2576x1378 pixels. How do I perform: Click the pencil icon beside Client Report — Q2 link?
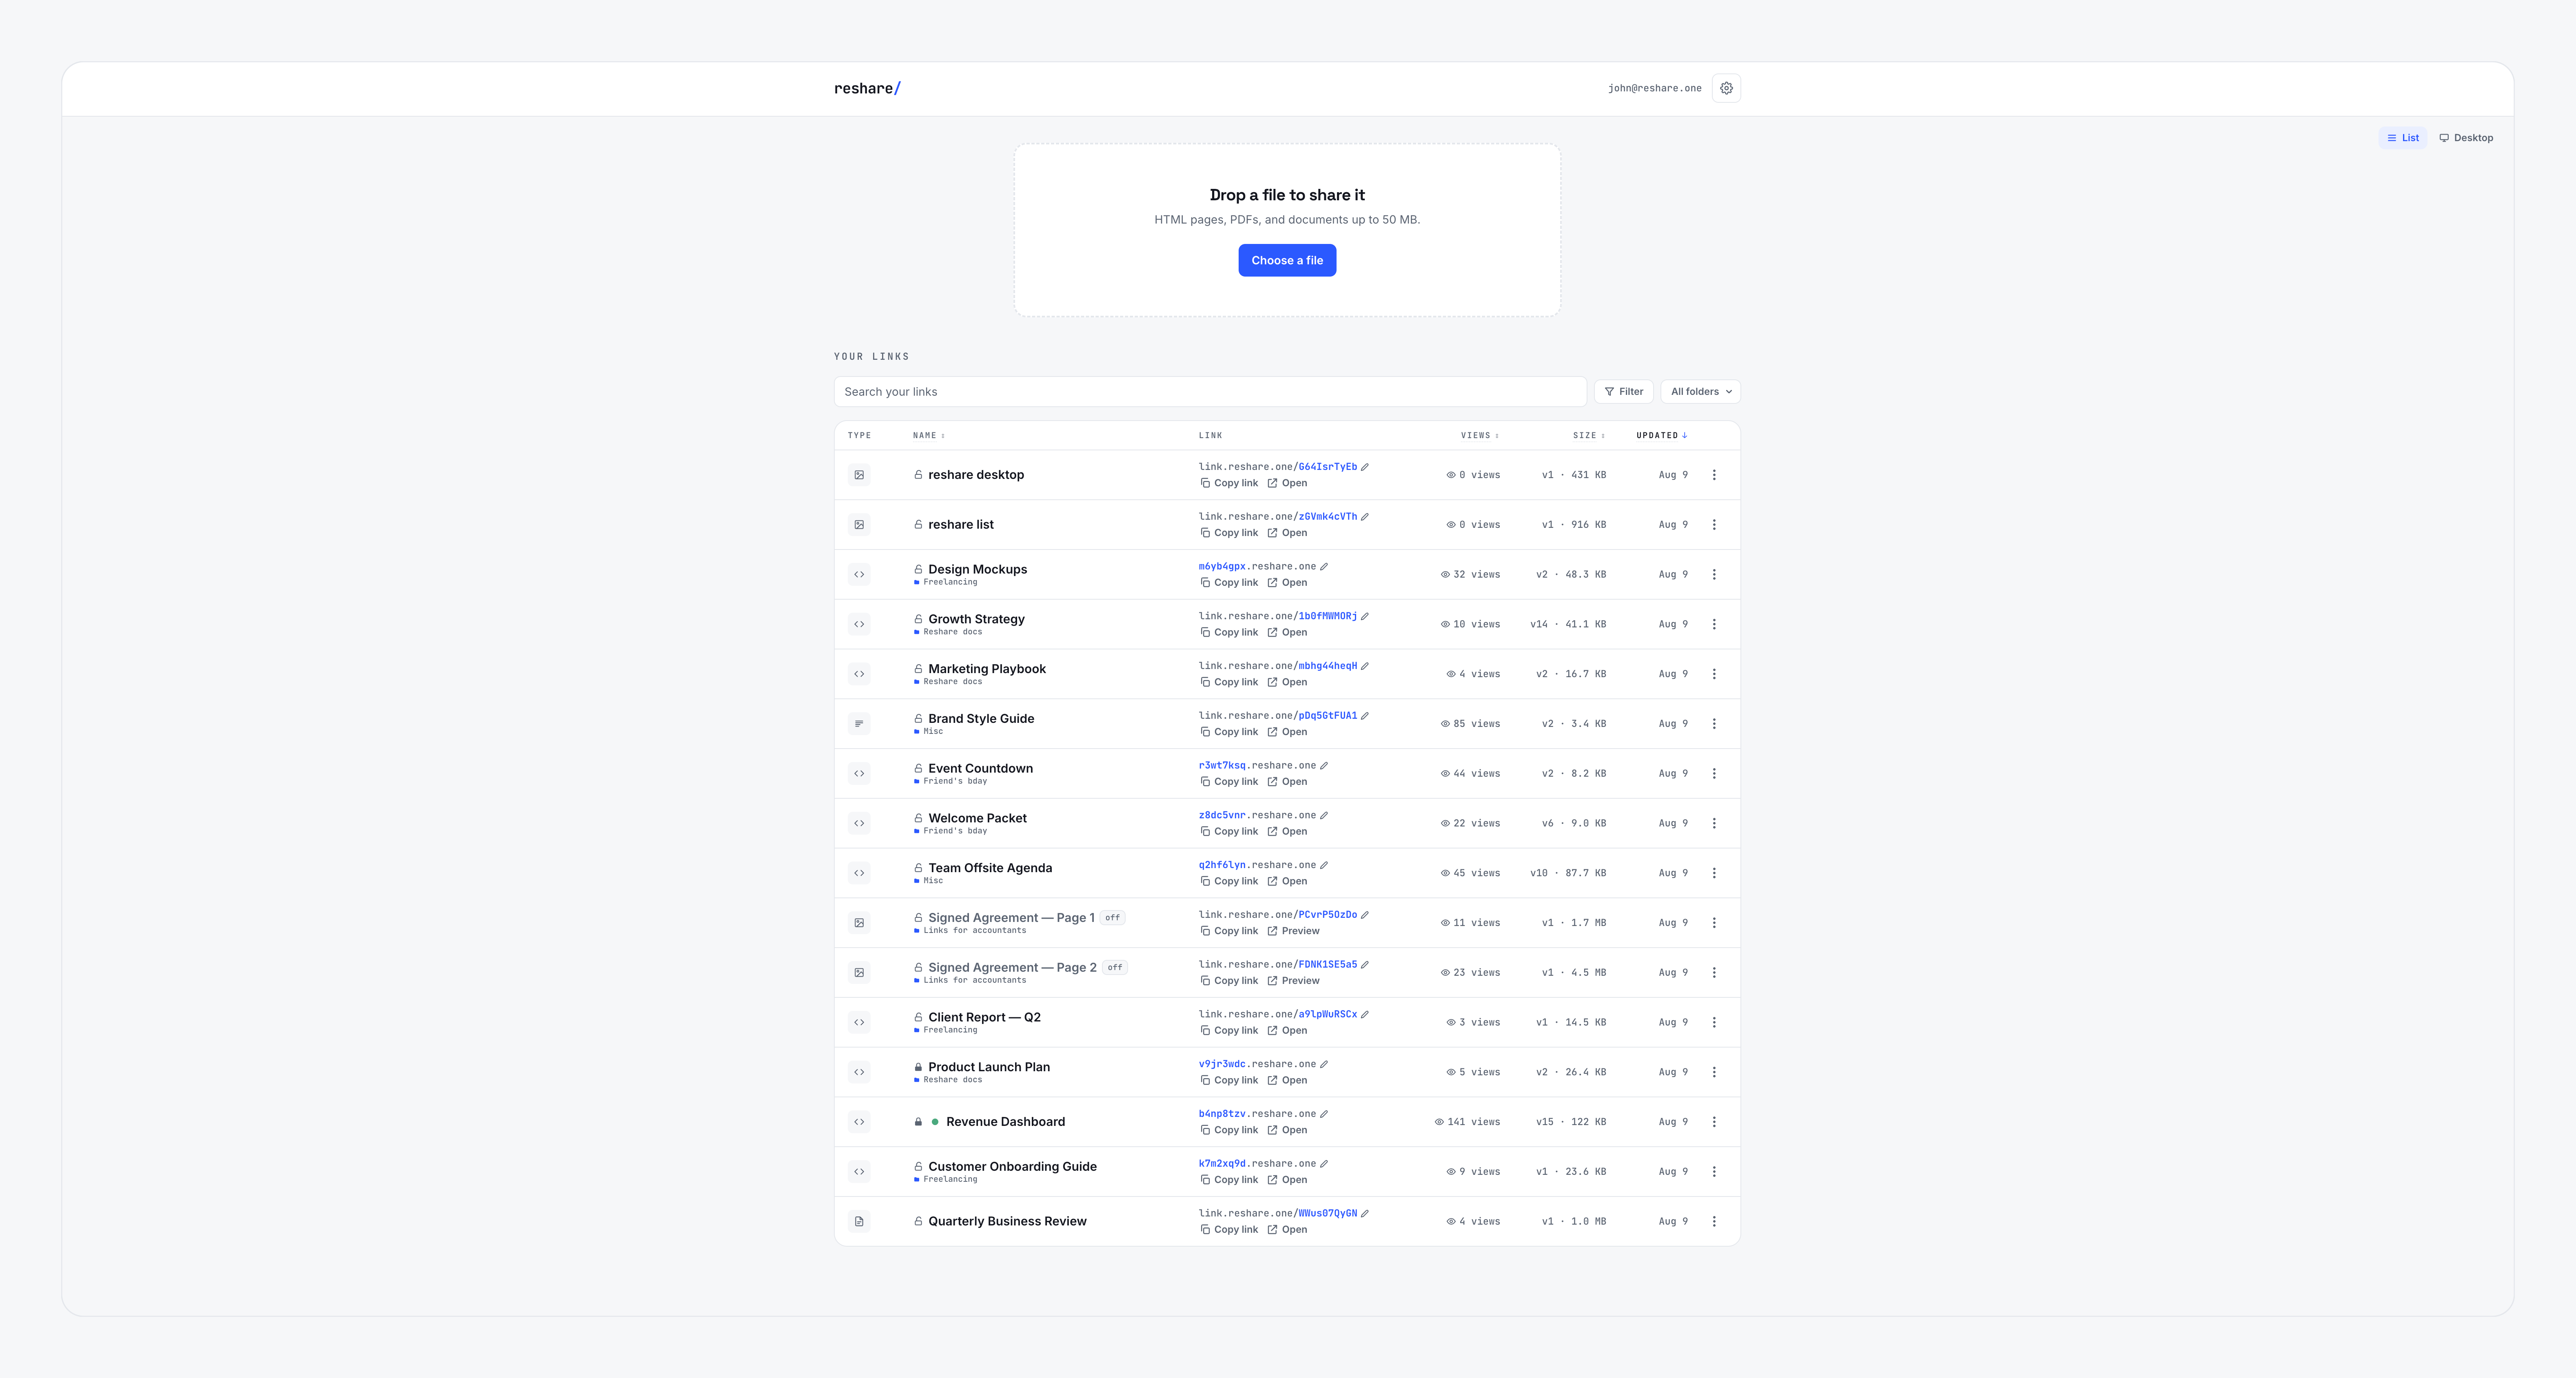coord(1365,1014)
